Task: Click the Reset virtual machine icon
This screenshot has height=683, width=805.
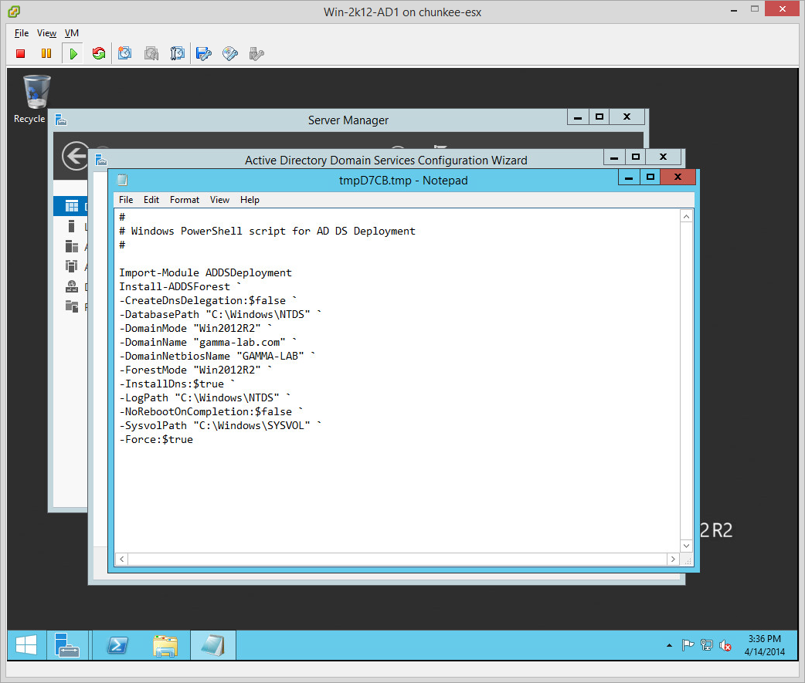Action: tap(99, 53)
